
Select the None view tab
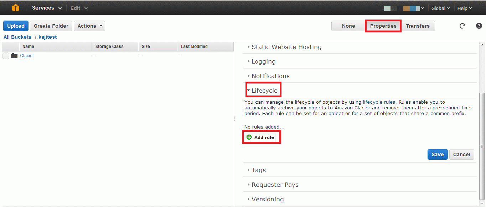[x=348, y=26]
